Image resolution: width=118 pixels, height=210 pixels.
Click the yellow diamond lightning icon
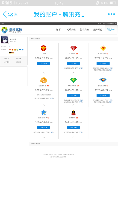pyautogui.click(x=103, y=48)
